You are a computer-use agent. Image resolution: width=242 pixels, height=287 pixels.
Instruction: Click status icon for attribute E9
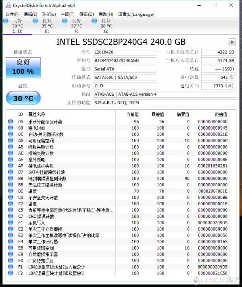tap(10, 254)
